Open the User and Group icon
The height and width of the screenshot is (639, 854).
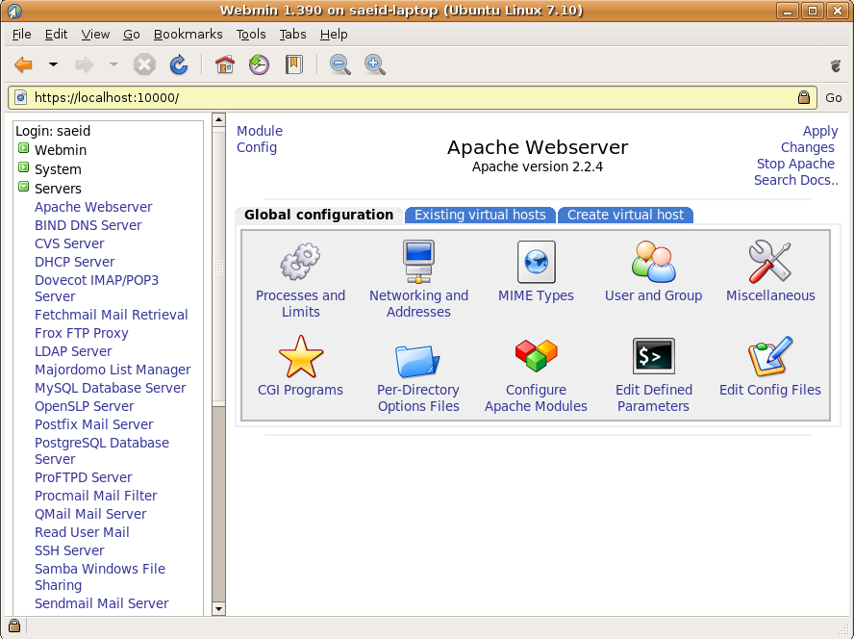[653, 262]
